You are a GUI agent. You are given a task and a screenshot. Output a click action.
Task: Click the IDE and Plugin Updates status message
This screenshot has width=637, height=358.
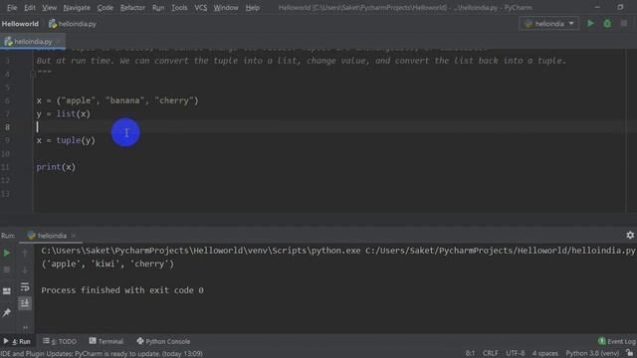click(102, 354)
